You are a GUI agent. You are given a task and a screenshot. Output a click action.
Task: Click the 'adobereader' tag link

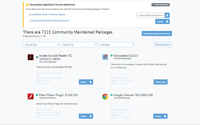(x=45, y=78)
